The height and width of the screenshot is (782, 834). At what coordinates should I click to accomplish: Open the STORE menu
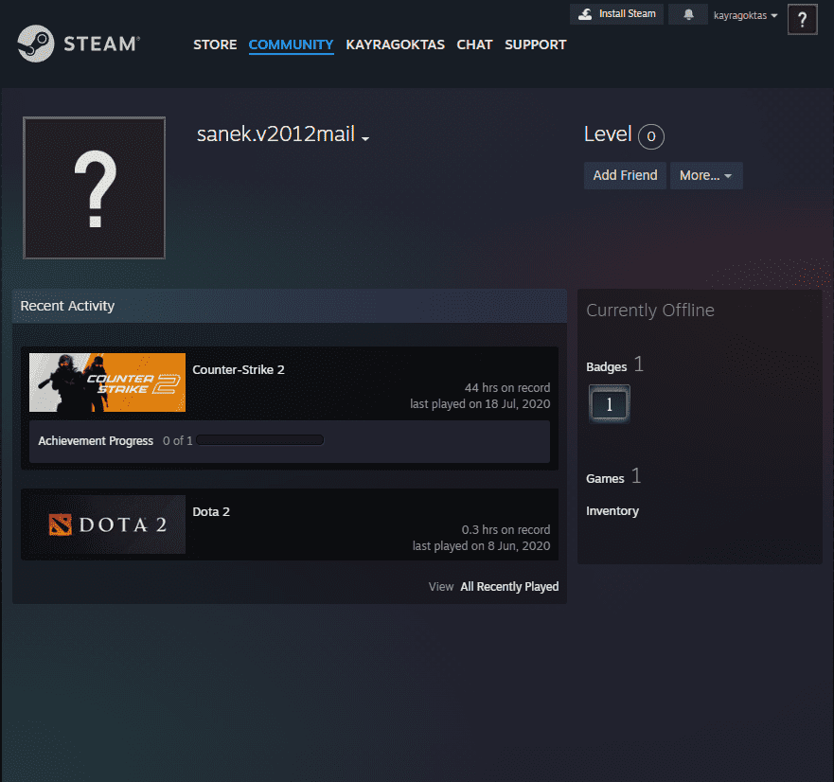(215, 44)
